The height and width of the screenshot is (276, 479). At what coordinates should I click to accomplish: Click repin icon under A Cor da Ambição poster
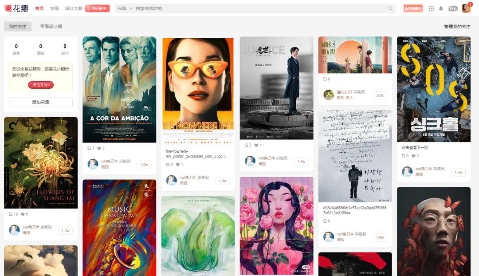[x=88, y=148]
